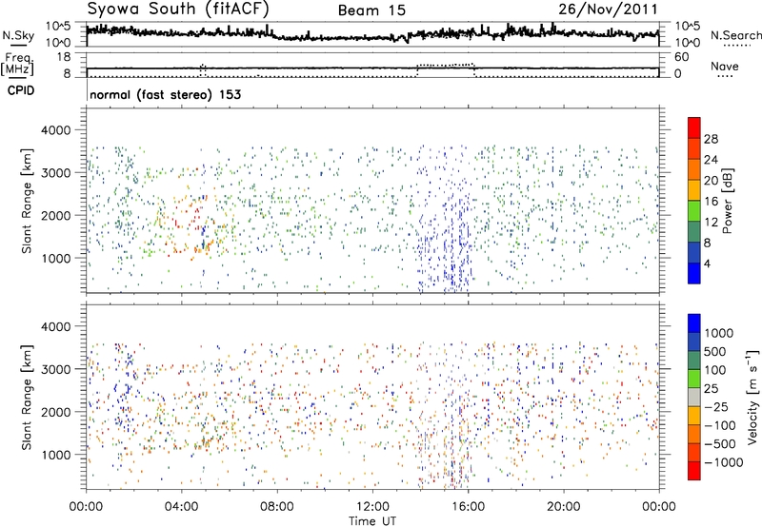762x527 pixels.
Task: Click '1000' on the velocity panel range axis
Action: click(56, 455)
